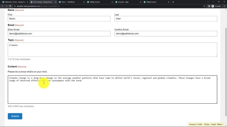Click the page vertical scrollbar
Screen dimensions: 227x127
point(226,72)
